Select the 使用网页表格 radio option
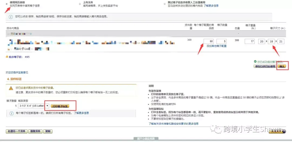Image resolution: width=292 pixels, height=142 pixels. (x=6, y=4)
